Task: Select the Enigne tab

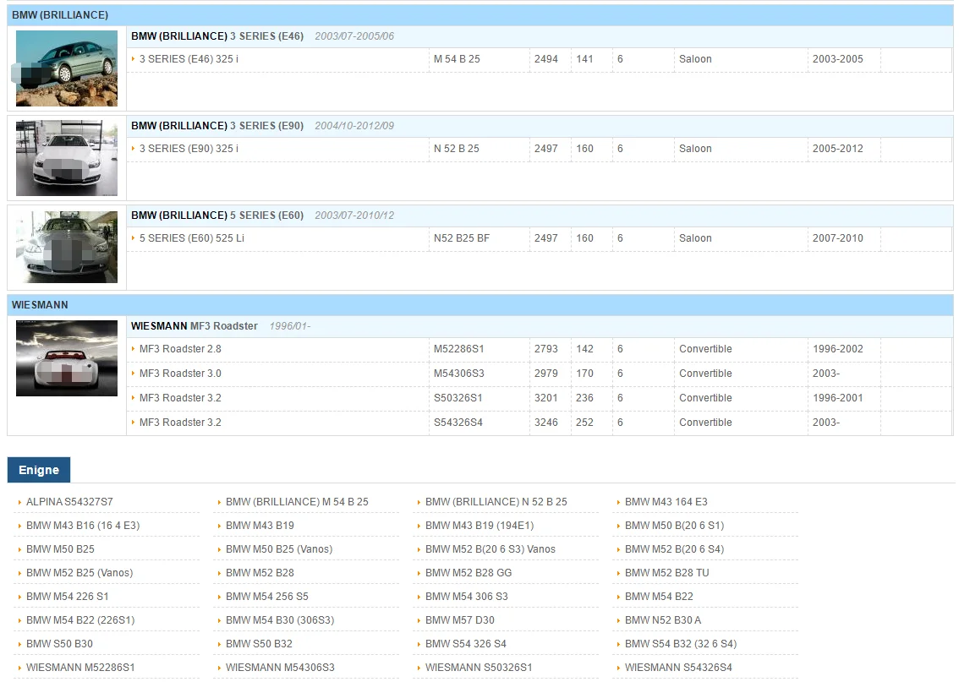Action: tap(39, 469)
